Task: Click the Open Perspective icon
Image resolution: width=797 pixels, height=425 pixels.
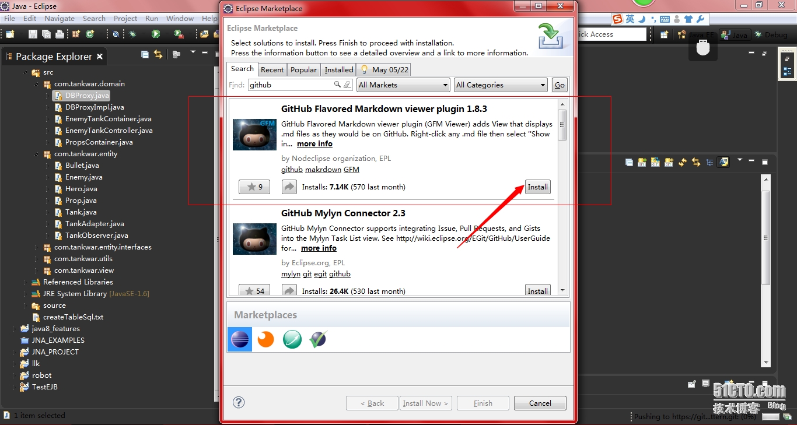Action: pos(665,35)
